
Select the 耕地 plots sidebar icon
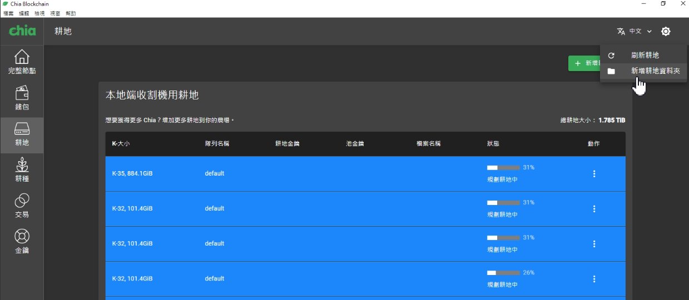pos(22,134)
